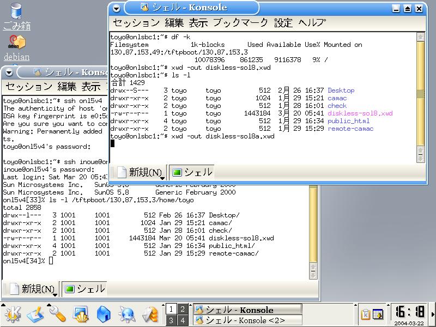Click the Klipper clipboard tray icon
This screenshot has width=436, height=327.
coord(365,314)
